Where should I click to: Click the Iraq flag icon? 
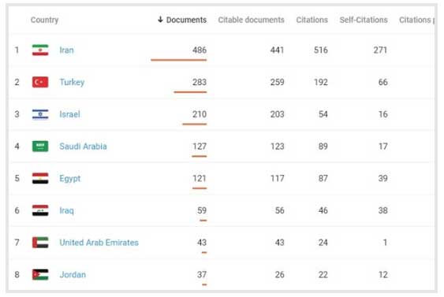click(x=40, y=210)
